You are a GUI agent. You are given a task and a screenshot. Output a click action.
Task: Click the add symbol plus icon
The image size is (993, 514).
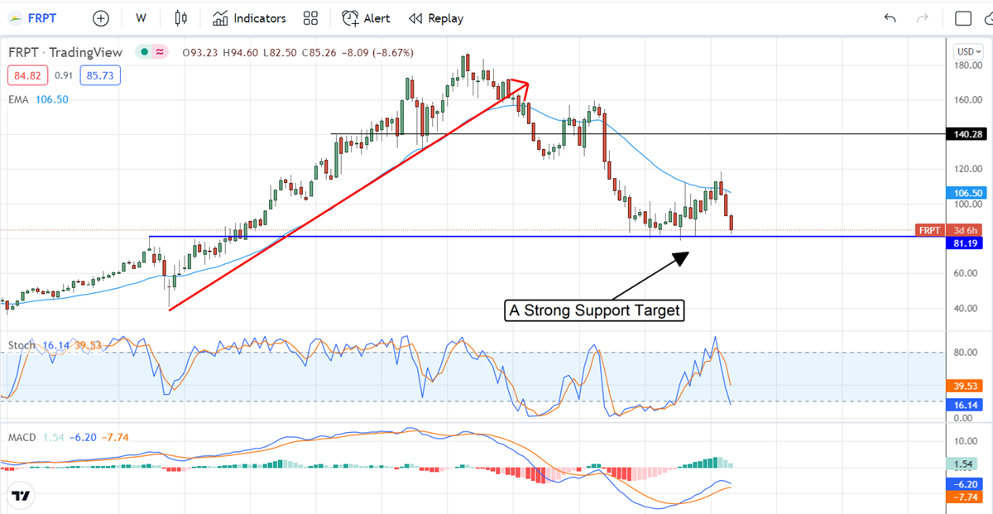[100, 18]
